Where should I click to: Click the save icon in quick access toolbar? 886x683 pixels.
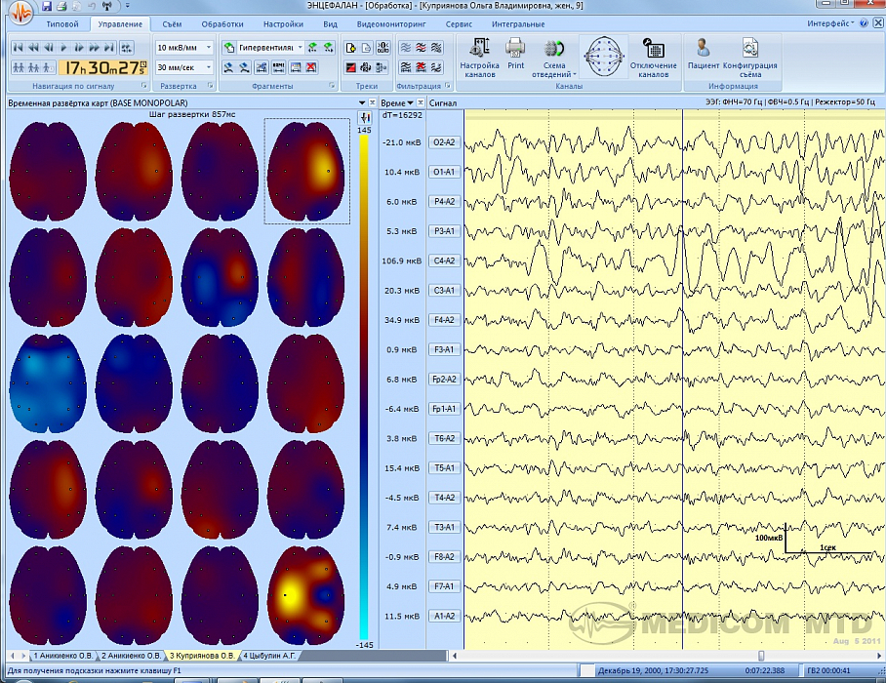(47, 7)
